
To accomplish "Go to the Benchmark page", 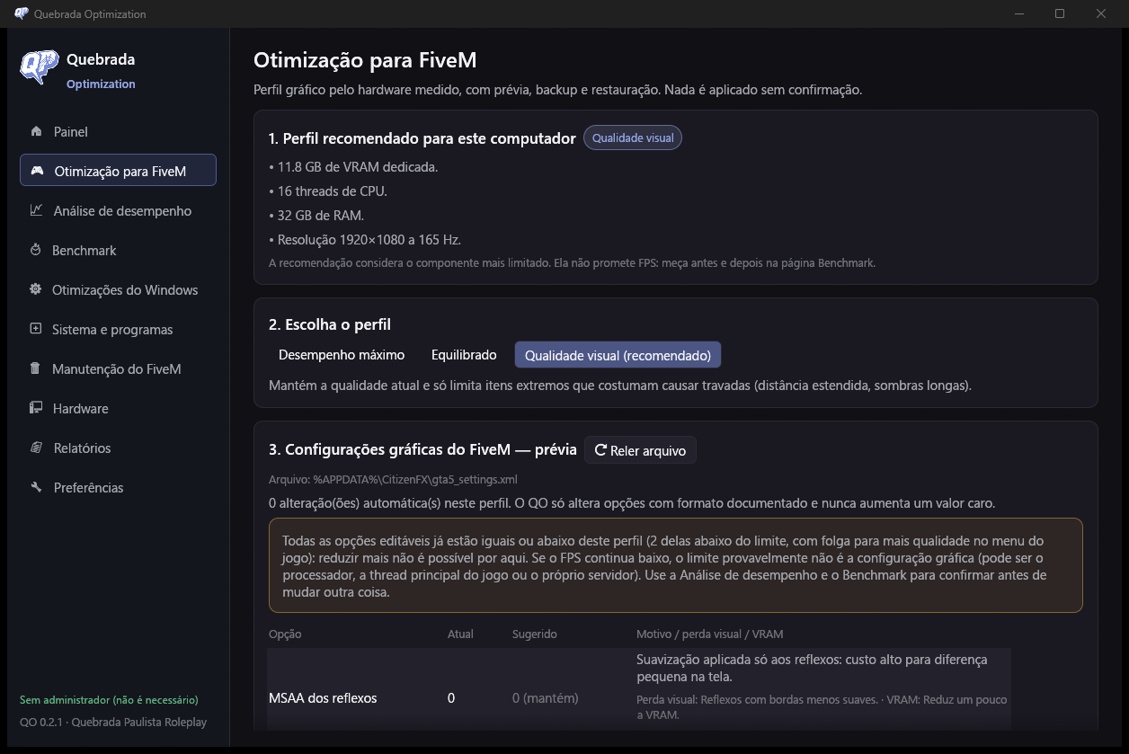I will [x=118, y=251].
